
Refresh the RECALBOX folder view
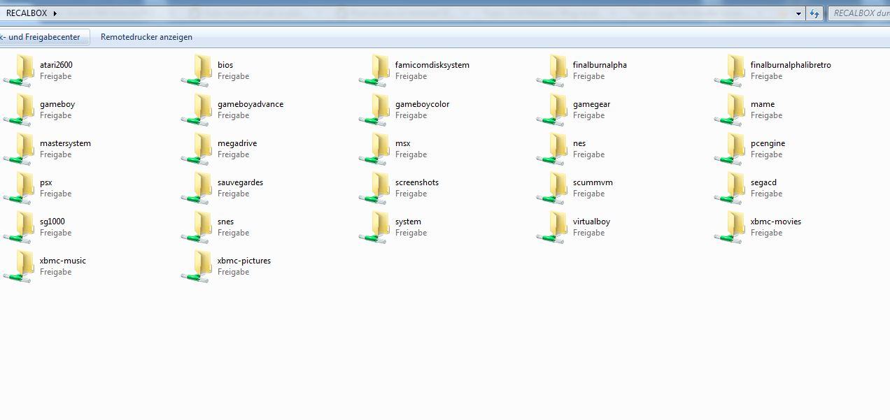coord(814,13)
